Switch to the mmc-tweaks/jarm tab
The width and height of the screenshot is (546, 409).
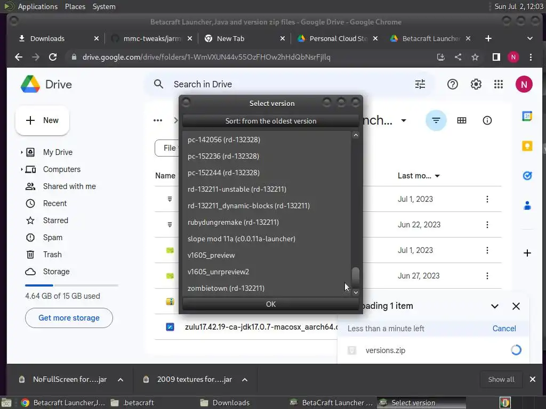pos(152,38)
